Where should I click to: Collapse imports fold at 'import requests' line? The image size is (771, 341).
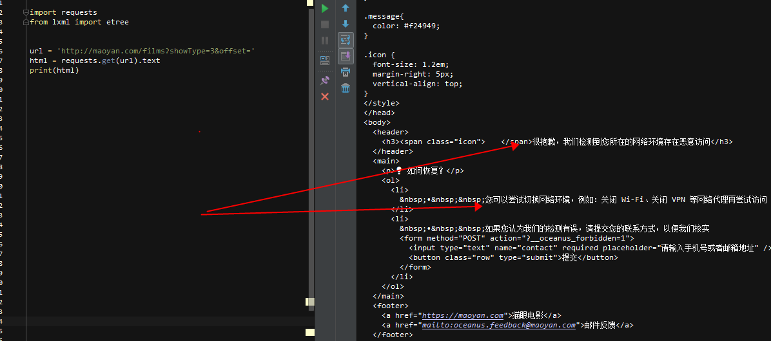click(x=26, y=12)
